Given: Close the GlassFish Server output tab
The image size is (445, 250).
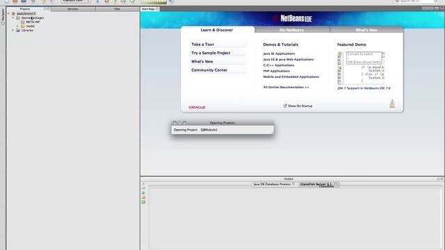Looking at the screenshot, I should click(x=336, y=184).
